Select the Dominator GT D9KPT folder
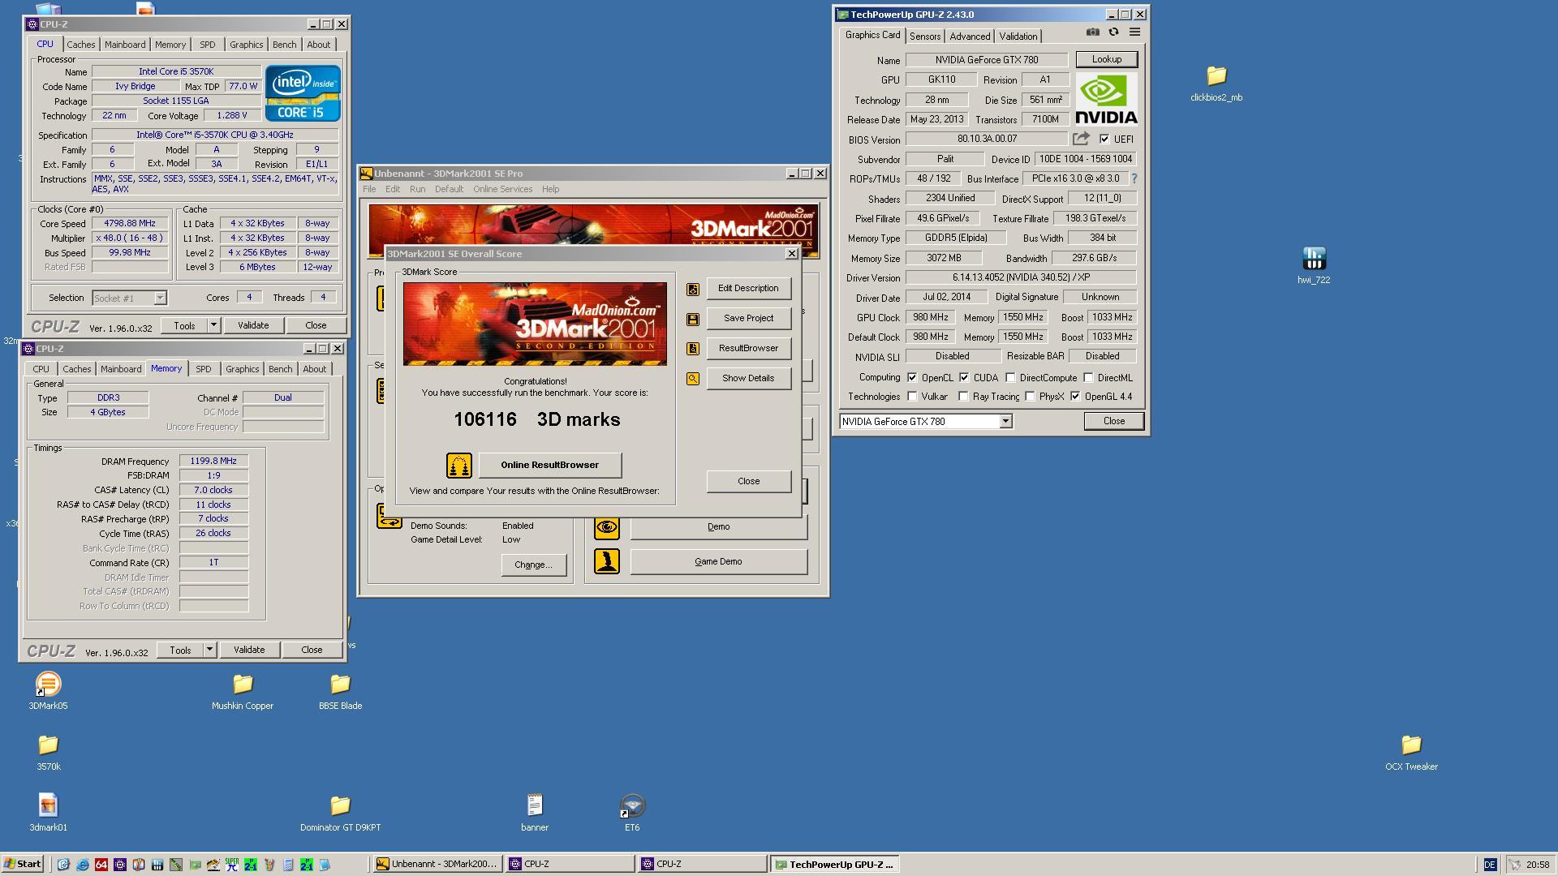1558x876 pixels. [340, 813]
